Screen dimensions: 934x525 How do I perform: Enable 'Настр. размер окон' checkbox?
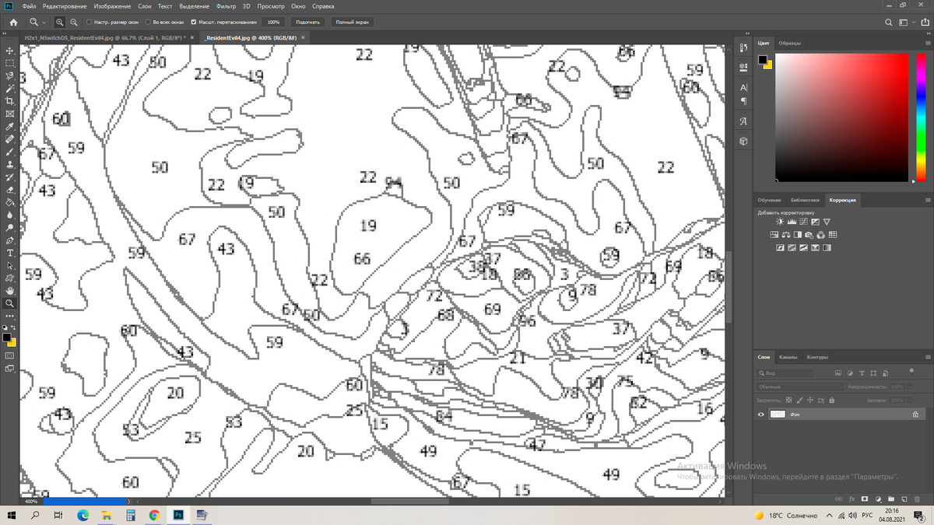click(89, 22)
